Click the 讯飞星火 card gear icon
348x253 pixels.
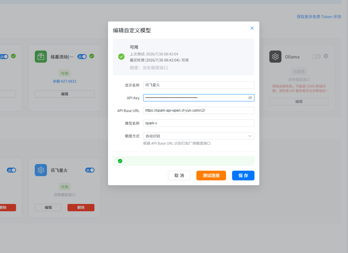41,170
